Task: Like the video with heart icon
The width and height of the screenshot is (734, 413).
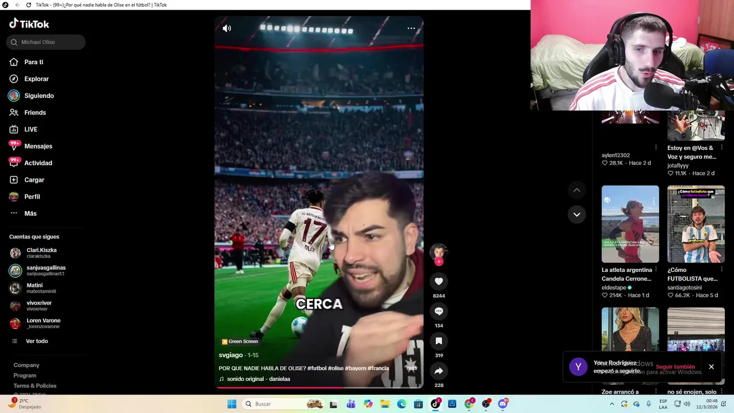Action: pos(439,281)
